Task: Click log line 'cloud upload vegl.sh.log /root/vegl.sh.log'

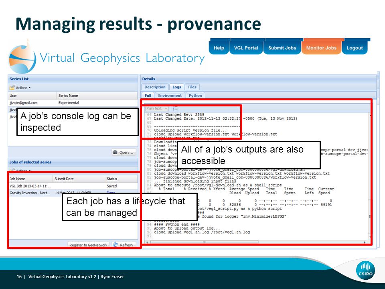Action: click(x=202, y=232)
